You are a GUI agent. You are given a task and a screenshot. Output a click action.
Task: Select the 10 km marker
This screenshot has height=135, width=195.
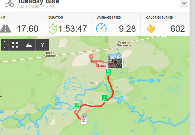pyautogui.click(x=77, y=106)
